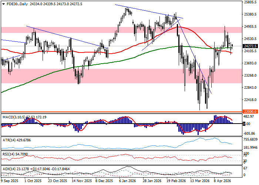Image resolution: width=259 pixels, height=185 pixels.
Task: Select the current price tag 24272.5
Action: [x=250, y=46]
